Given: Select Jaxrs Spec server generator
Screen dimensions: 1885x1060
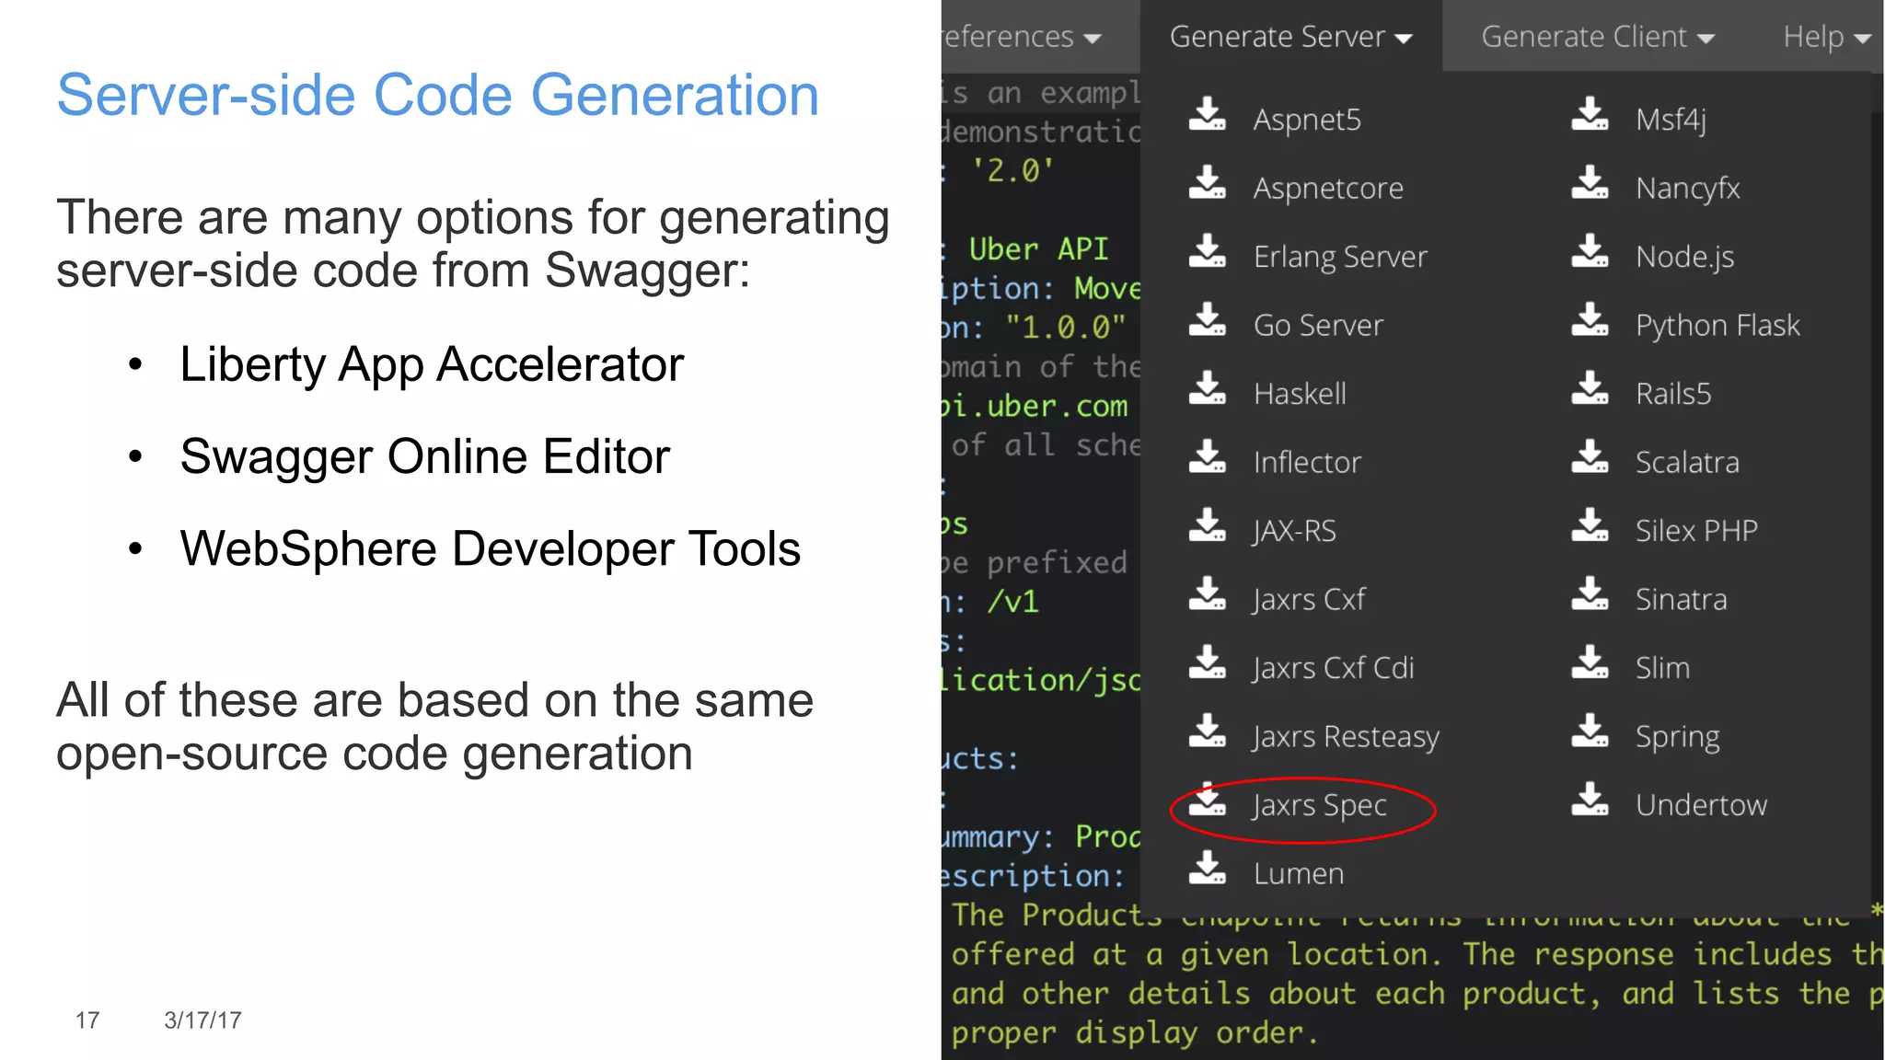Looking at the screenshot, I should pyautogui.click(x=1320, y=805).
